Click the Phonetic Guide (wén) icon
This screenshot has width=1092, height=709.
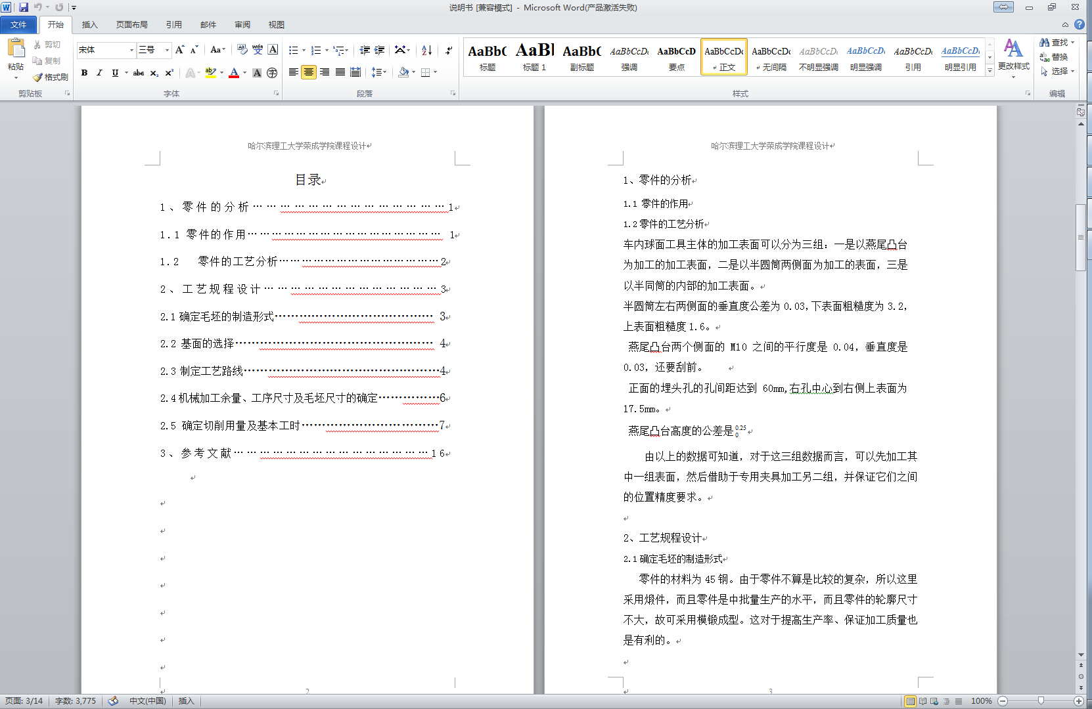(258, 50)
